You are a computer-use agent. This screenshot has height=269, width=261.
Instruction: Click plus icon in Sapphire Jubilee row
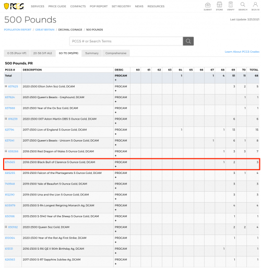(115, 264)
